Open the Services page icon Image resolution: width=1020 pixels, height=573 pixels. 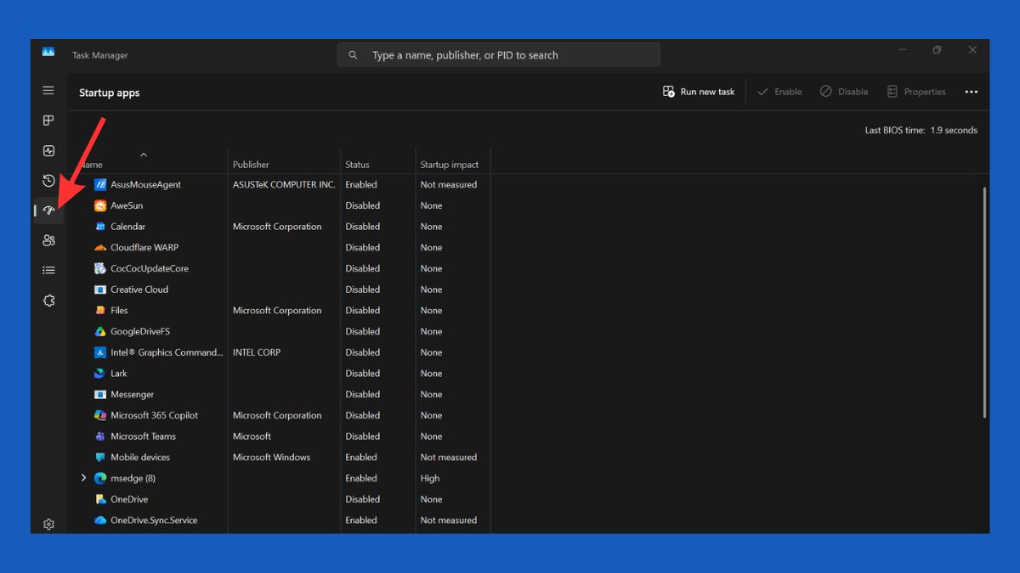[x=48, y=301]
